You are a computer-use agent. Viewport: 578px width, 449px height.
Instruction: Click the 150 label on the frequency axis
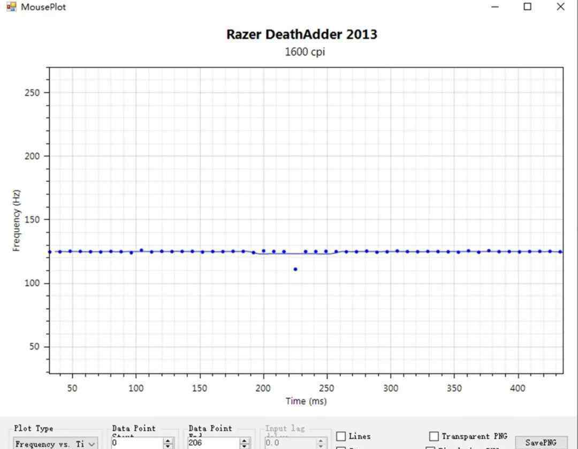(x=32, y=220)
